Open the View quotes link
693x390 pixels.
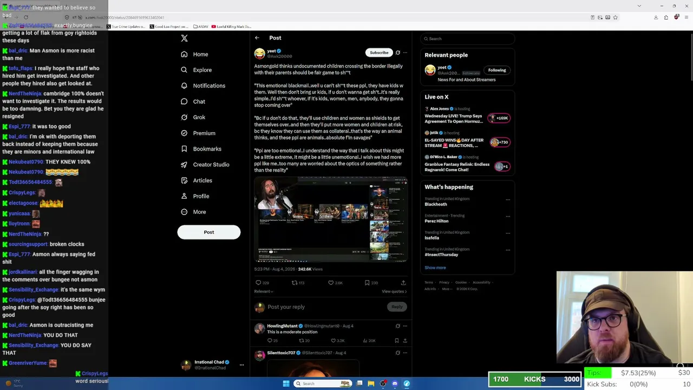pos(394,291)
